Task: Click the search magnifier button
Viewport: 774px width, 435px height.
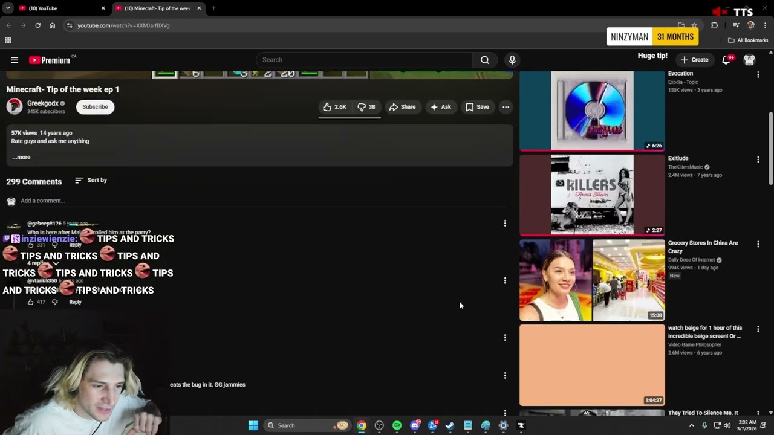Action: [x=485, y=60]
